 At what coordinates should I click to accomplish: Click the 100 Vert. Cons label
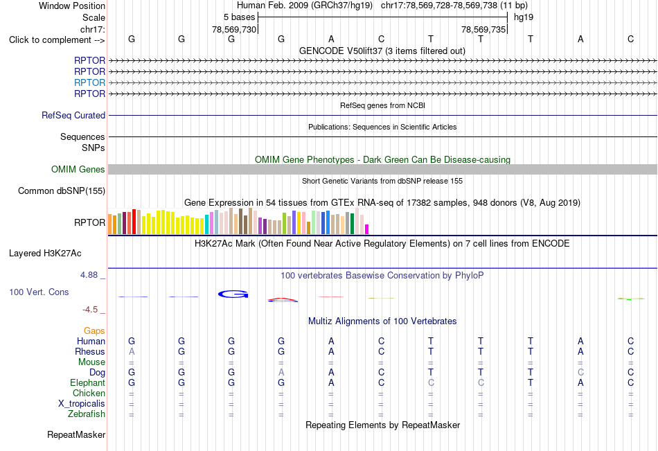(39, 292)
